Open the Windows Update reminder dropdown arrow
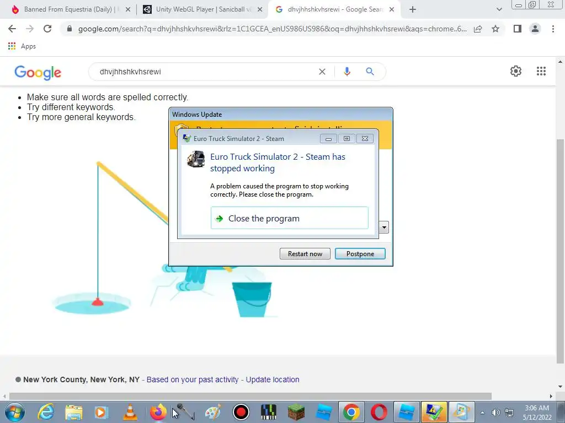This screenshot has height=423, width=565. click(x=384, y=227)
